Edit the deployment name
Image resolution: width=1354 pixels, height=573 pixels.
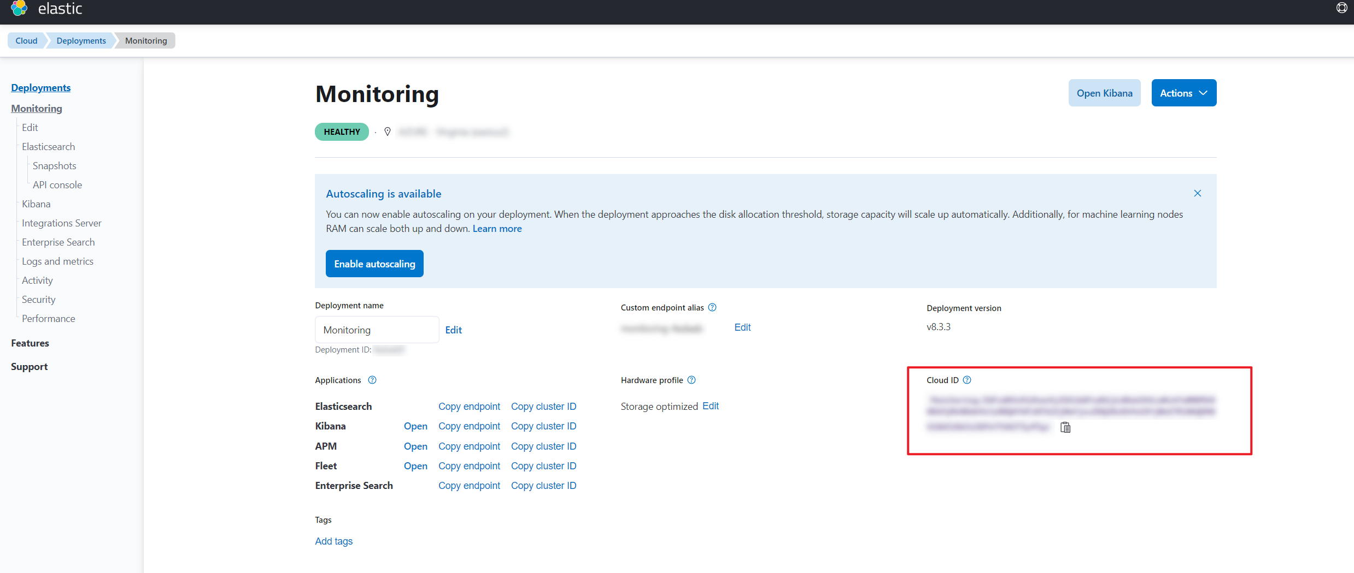pyautogui.click(x=454, y=330)
